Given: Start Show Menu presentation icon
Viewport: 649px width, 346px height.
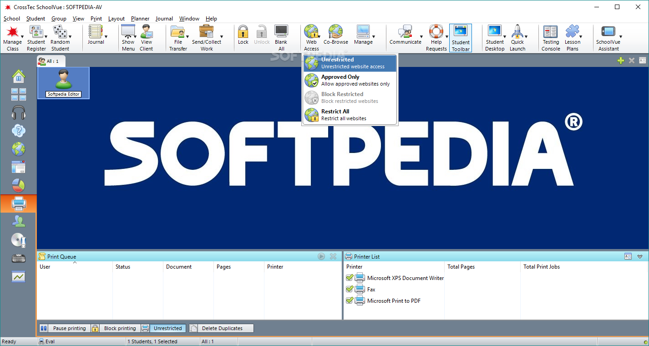Looking at the screenshot, I should [x=128, y=32].
